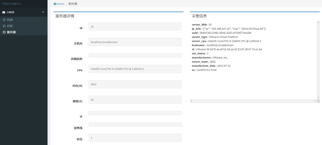
Task: Click the Home icon in the breadcrumb
Action: point(55,4)
